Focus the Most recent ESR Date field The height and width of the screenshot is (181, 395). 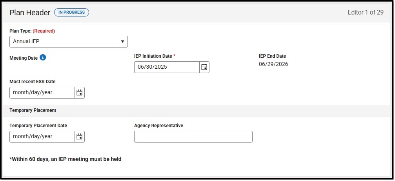click(42, 93)
